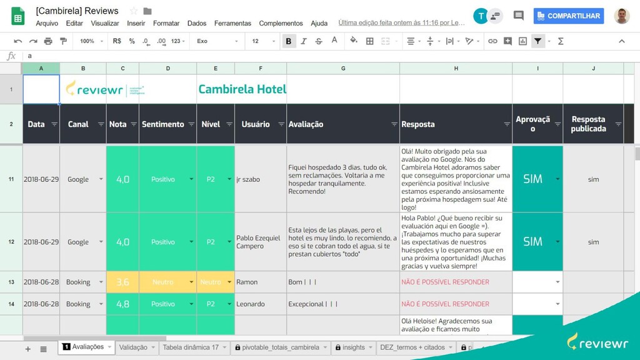Select cell A1
The height and width of the screenshot is (360, 640).
pyautogui.click(x=41, y=89)
